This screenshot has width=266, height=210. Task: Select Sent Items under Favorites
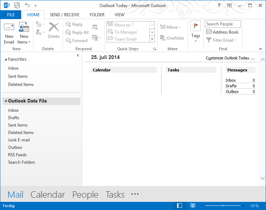[18, 76]
